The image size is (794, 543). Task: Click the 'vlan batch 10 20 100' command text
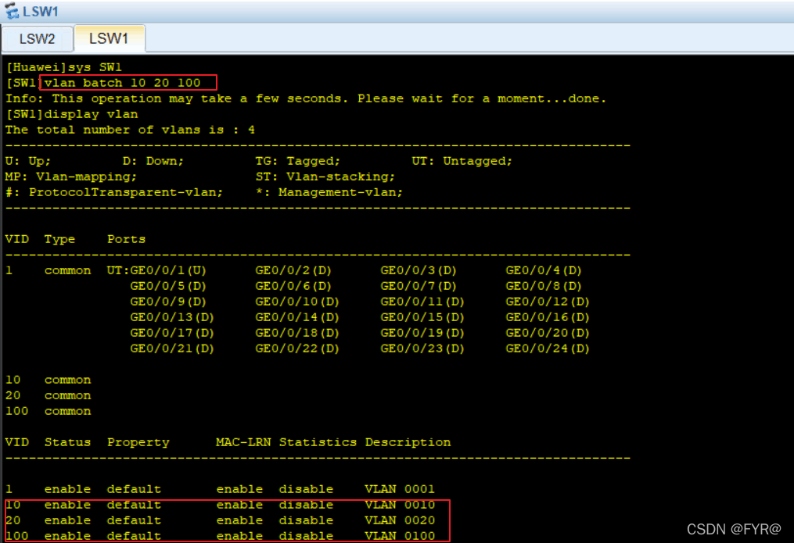(x=123, y=82)
